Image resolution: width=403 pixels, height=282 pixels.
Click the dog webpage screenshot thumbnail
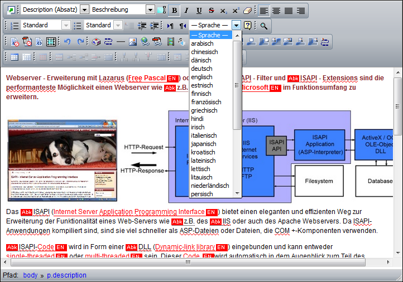click(63, 161)
